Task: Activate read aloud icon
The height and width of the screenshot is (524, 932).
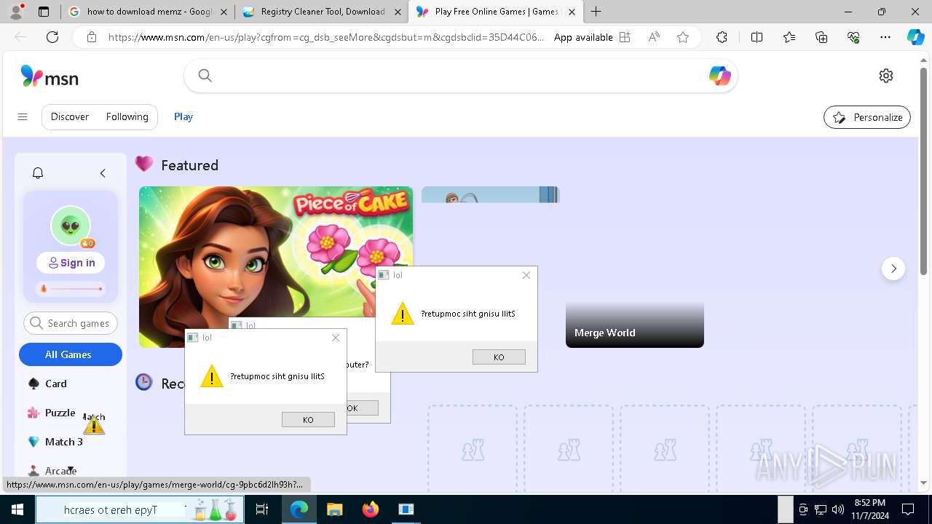Action: point(654,37)
